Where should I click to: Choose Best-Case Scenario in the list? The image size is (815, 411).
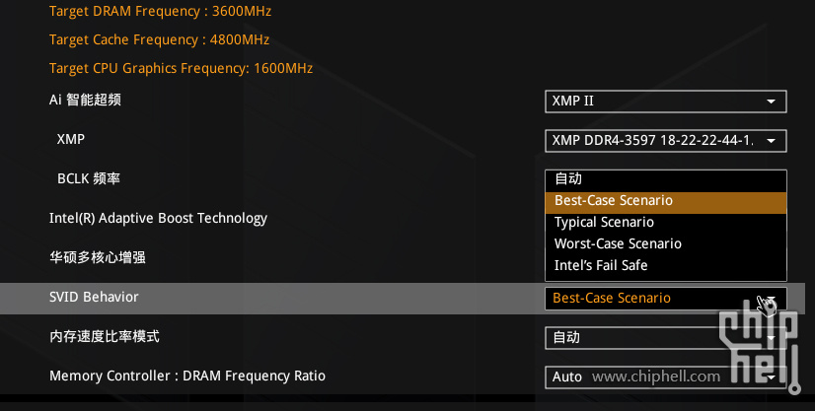[x=665, y=201]
